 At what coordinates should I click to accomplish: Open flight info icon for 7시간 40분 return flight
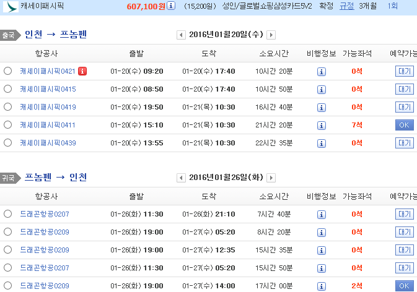tap(322, 215)
